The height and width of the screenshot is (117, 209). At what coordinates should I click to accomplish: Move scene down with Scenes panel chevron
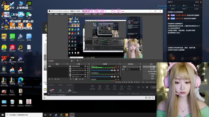58,79
